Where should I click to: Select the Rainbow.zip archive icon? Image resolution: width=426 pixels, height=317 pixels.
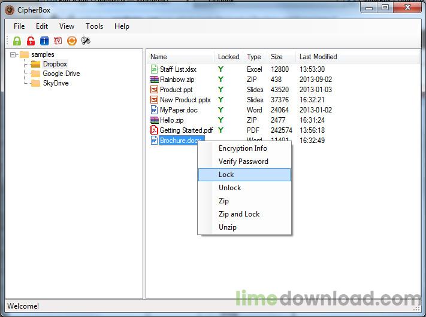(154, 80)
